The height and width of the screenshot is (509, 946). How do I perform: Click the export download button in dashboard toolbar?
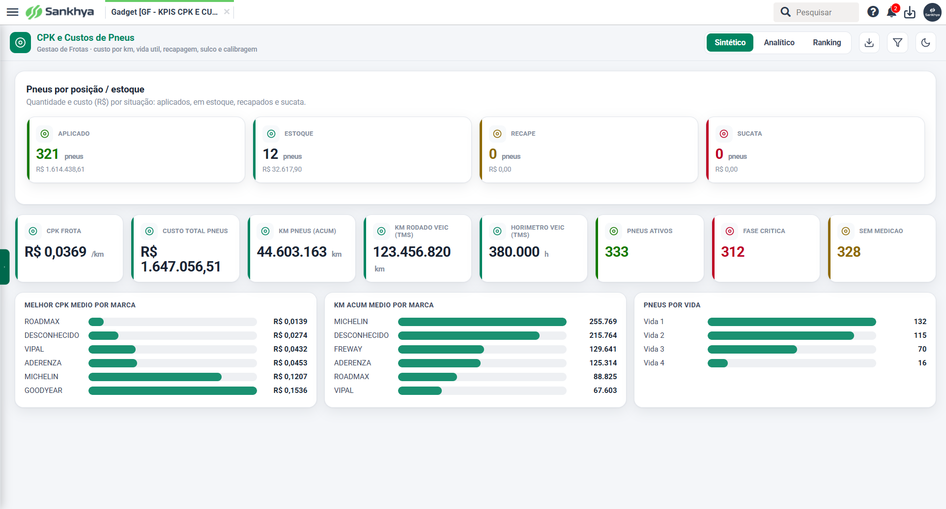click(x=869, y=43)
